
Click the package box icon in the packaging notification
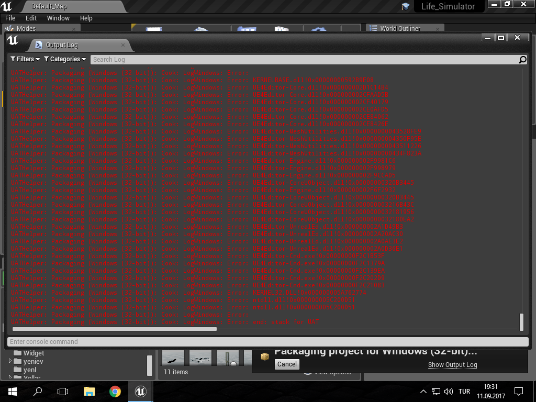(x=264, y=357)
